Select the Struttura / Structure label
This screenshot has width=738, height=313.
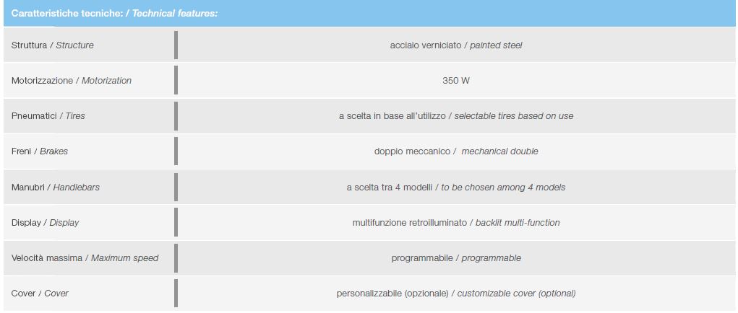coord(52,45)
